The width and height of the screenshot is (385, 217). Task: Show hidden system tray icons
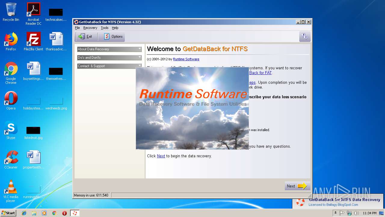click(335, 213)
